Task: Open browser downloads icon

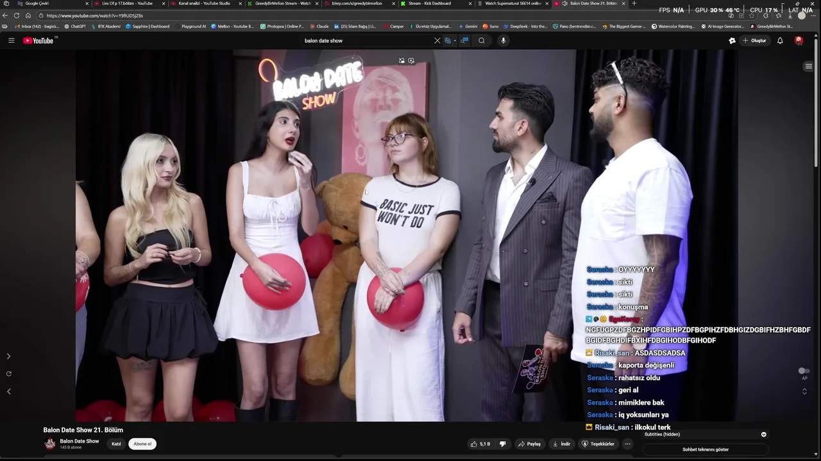Action: [x=790, y=16]
